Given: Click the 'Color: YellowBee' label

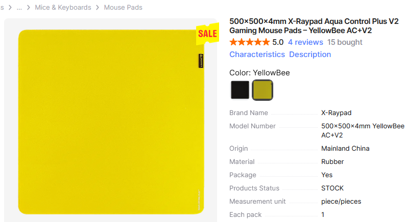Looking at the screenshot, I should point(259,73).
